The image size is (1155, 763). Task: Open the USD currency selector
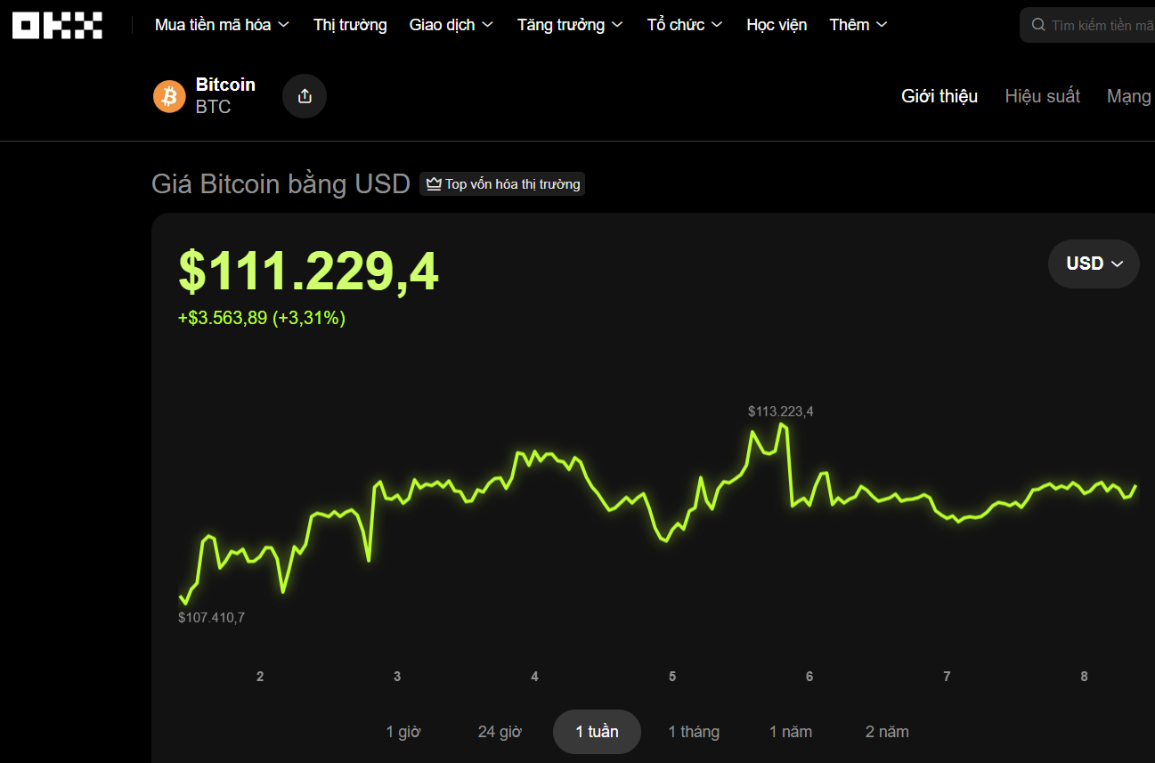1094,264
